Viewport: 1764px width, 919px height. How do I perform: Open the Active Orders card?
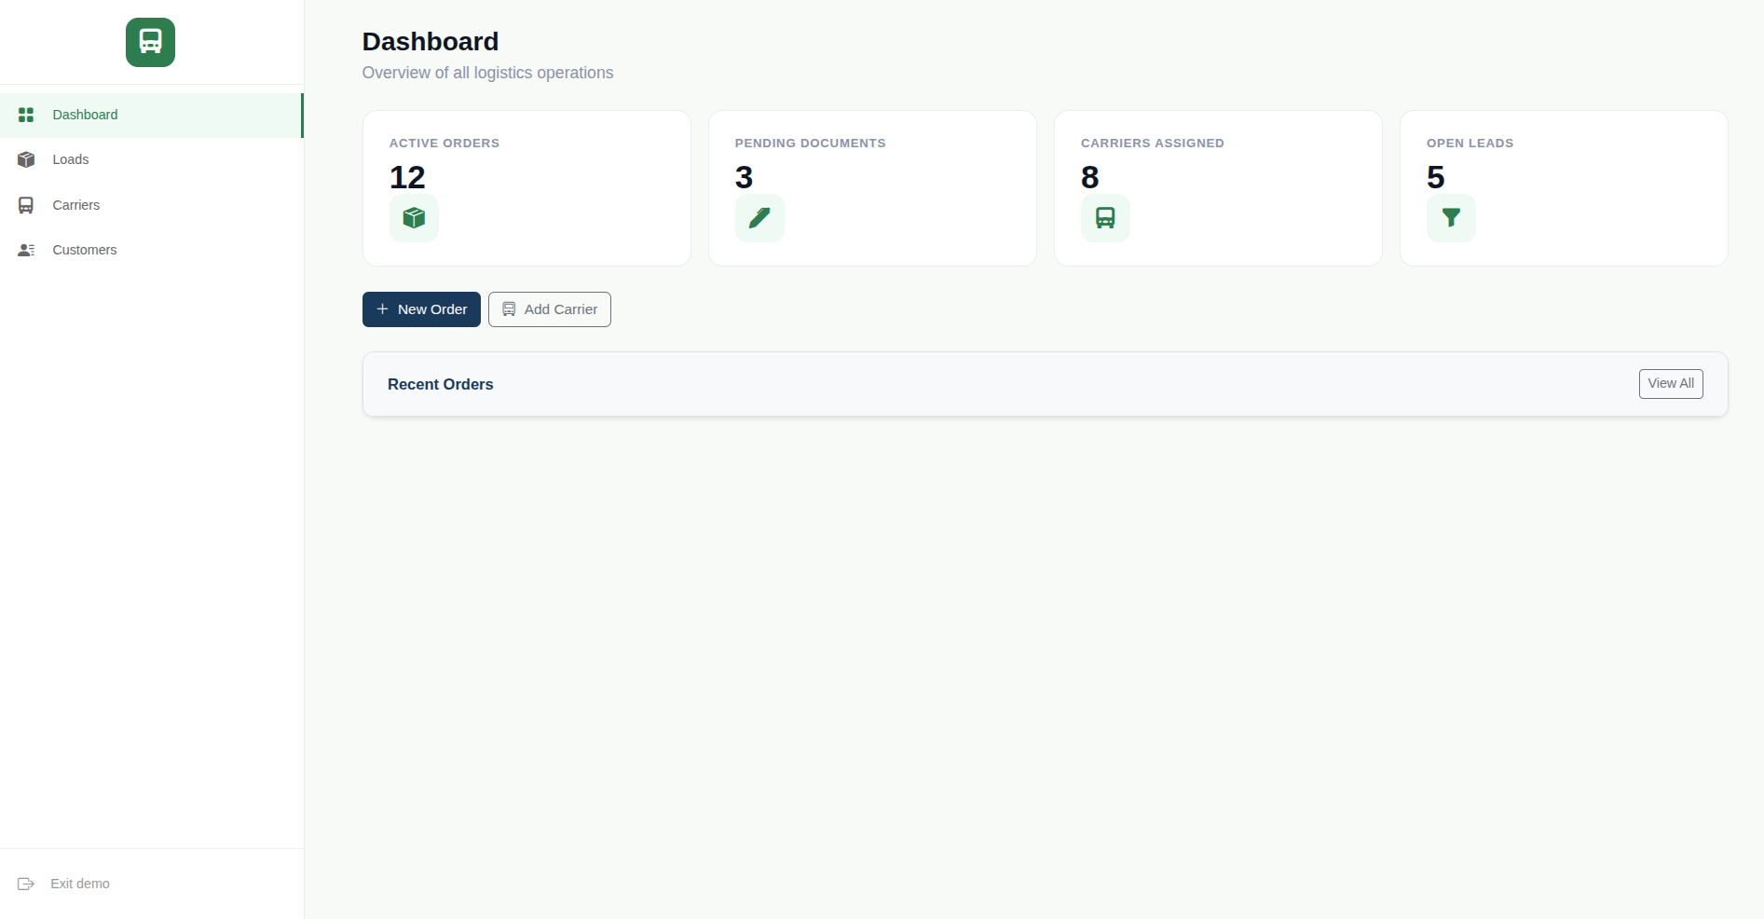[x=526, y=188]
